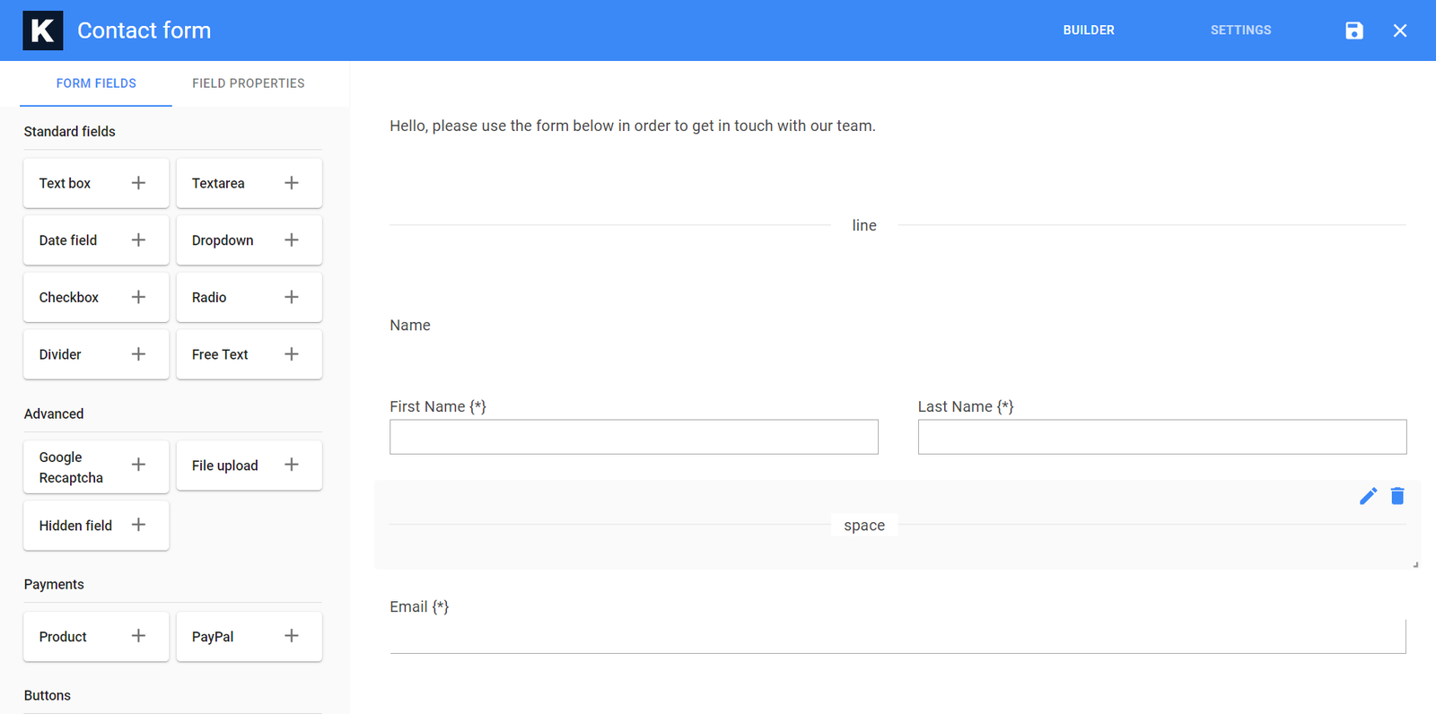Add a Textarea field via plus icon
The width and height of the screenshot is (1436, 714).
click(292, 183)
